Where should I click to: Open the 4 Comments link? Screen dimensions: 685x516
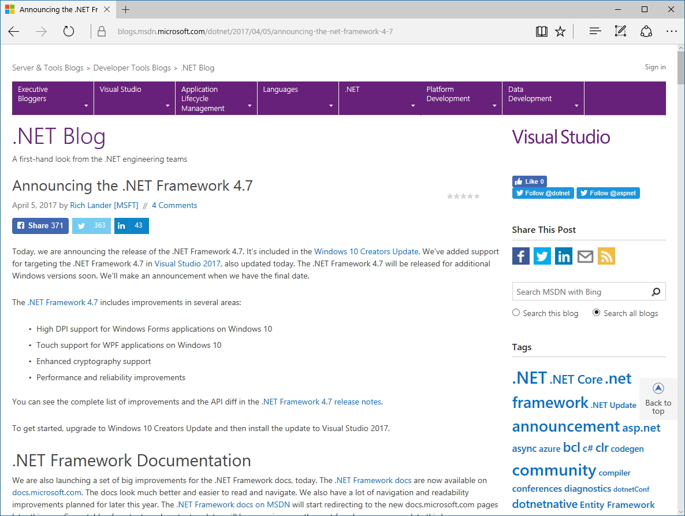coord(174,205)
